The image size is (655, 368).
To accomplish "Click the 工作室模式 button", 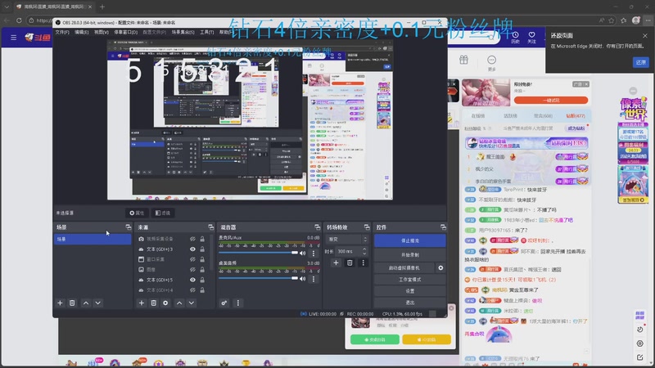I will (410, 280).
